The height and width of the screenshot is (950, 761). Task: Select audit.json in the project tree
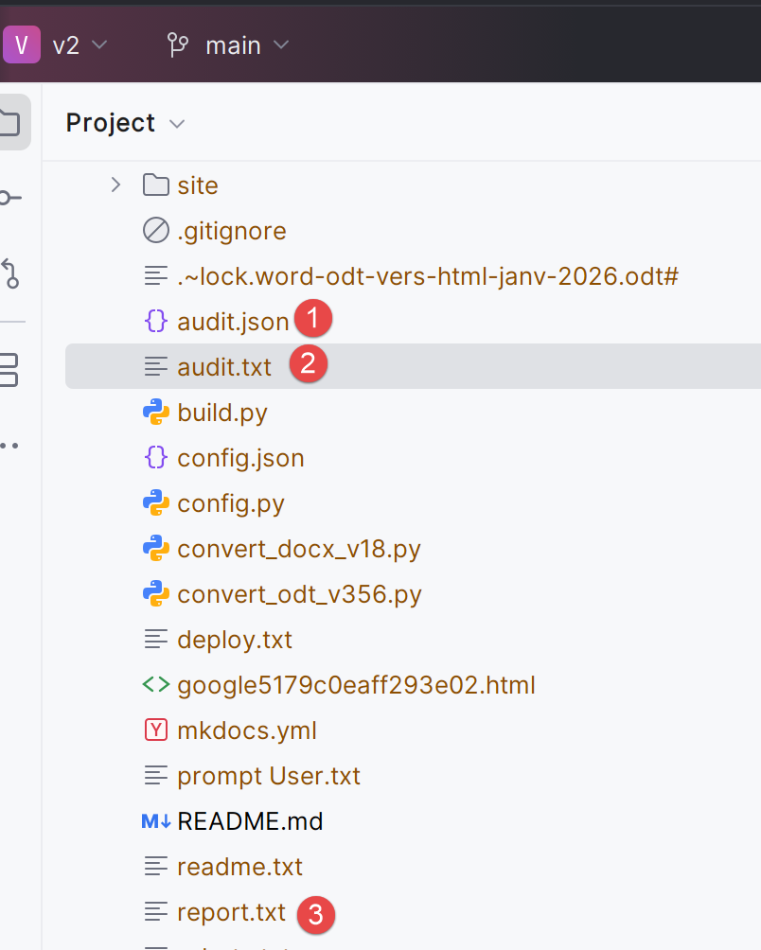click(x=233, y=322)
